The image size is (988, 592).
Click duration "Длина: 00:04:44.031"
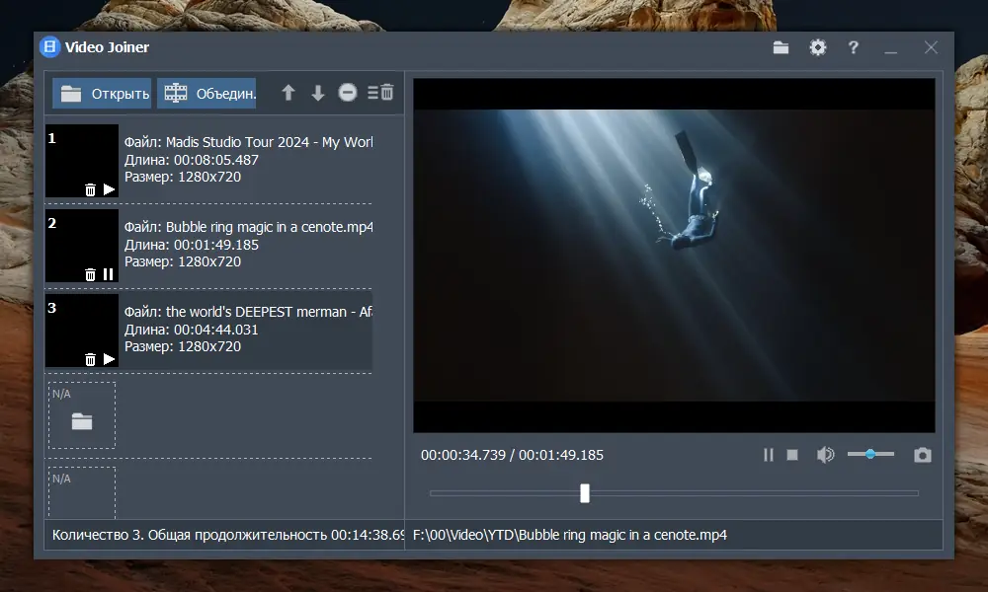pyautogui.click(x=192, y=330)
